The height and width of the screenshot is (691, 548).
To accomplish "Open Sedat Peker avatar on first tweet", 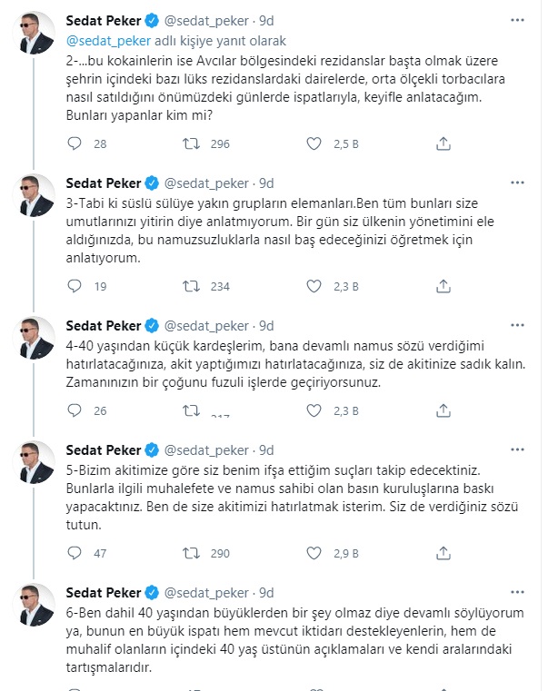I will [x=34, y=33].
